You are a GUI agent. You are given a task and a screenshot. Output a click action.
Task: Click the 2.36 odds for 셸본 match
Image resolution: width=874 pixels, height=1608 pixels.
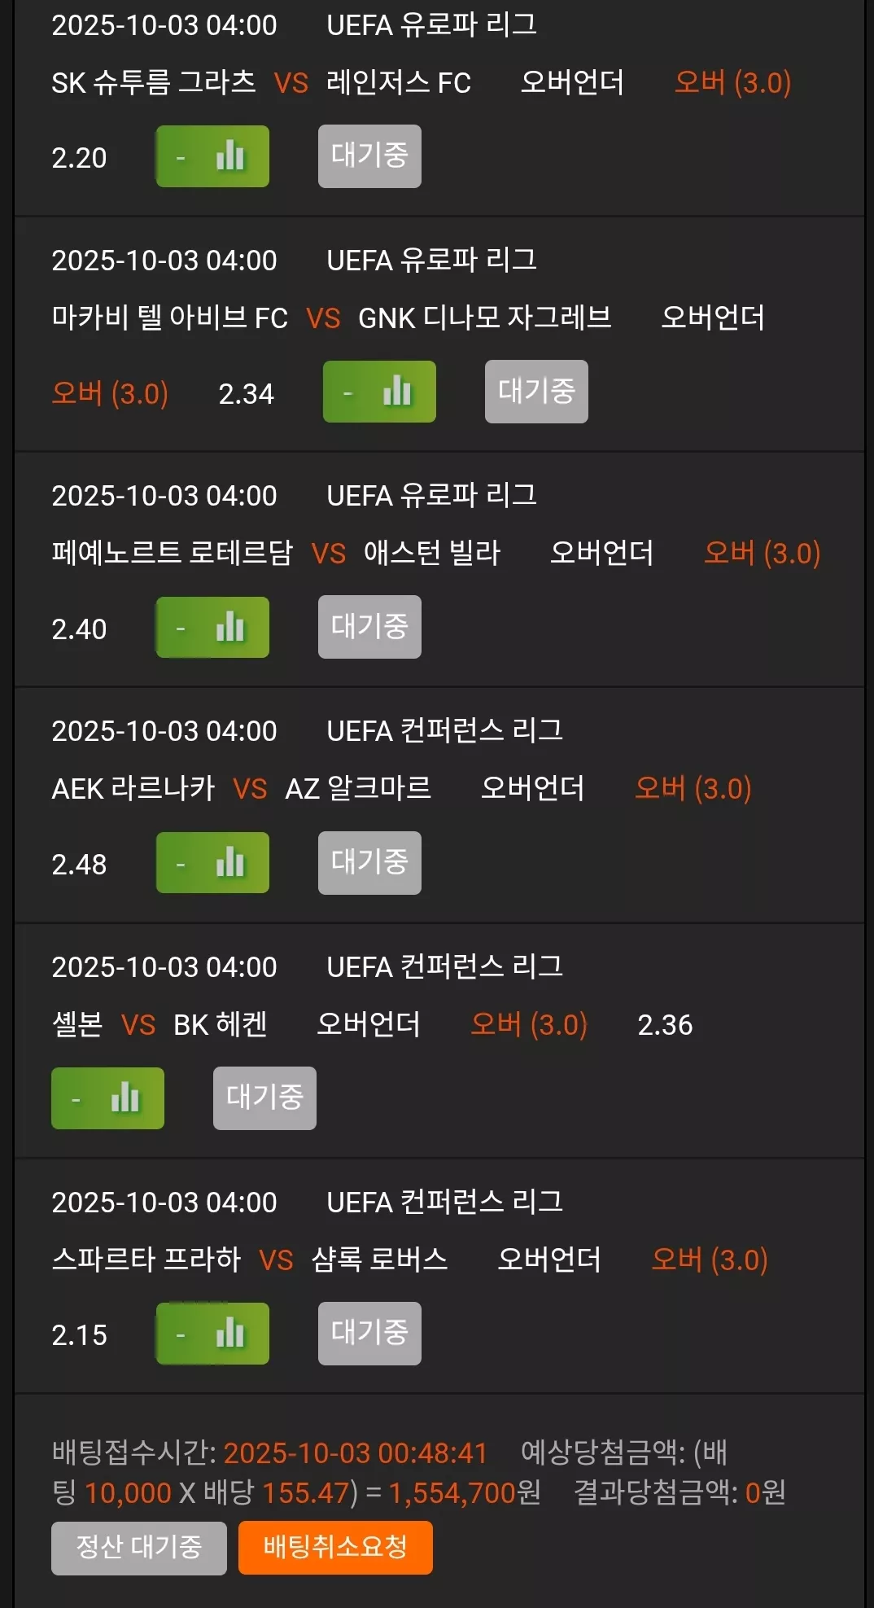pyautogui.click(x=665, y=1024)
